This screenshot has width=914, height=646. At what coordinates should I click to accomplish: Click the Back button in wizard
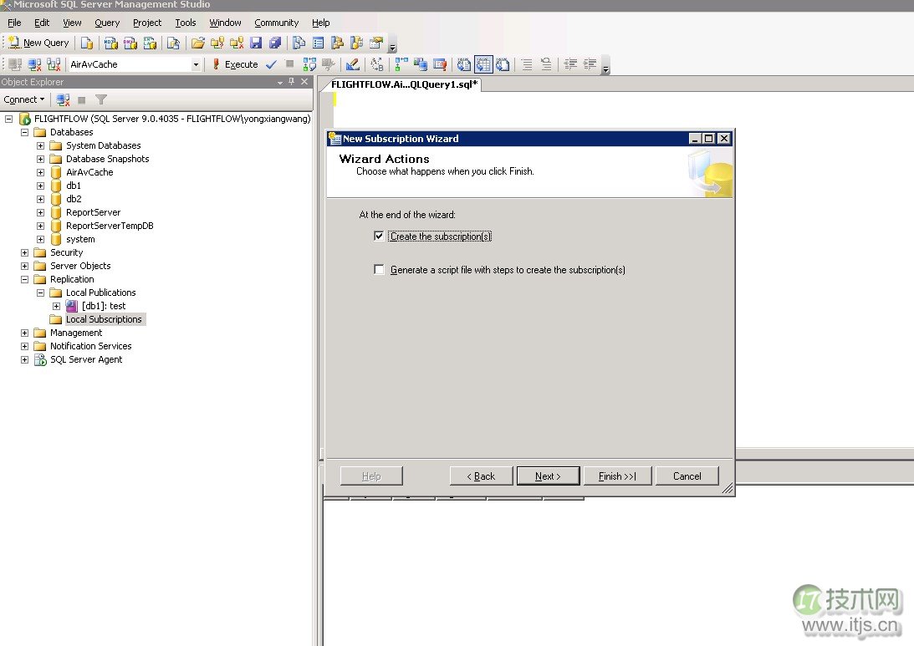481,476
